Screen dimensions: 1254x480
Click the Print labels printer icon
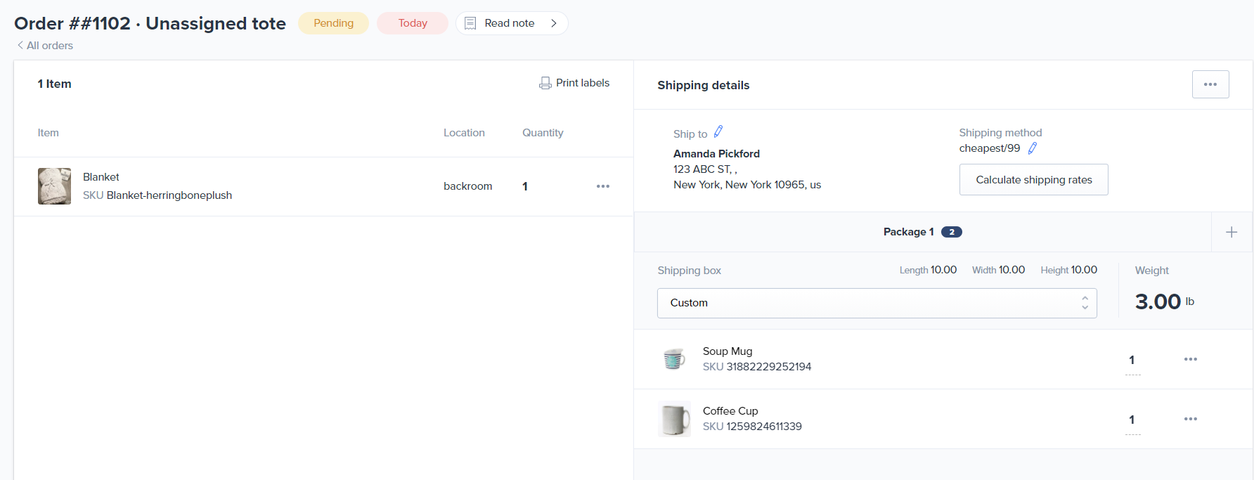tap(545, 83)
